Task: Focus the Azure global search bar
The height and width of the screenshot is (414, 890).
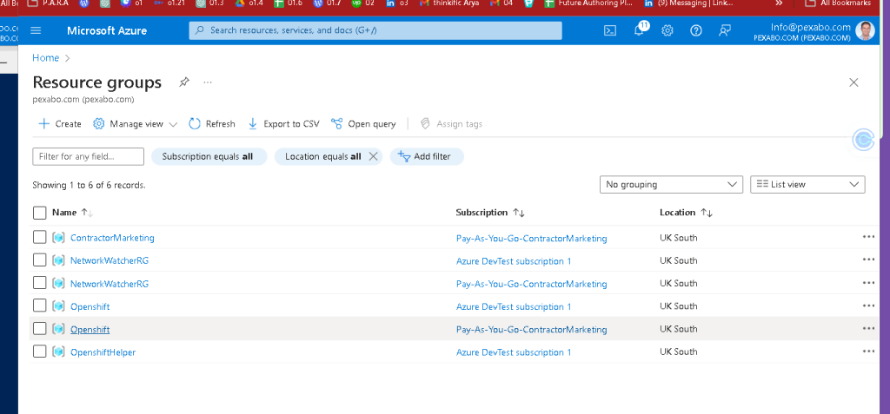Action: click(375, 30)
